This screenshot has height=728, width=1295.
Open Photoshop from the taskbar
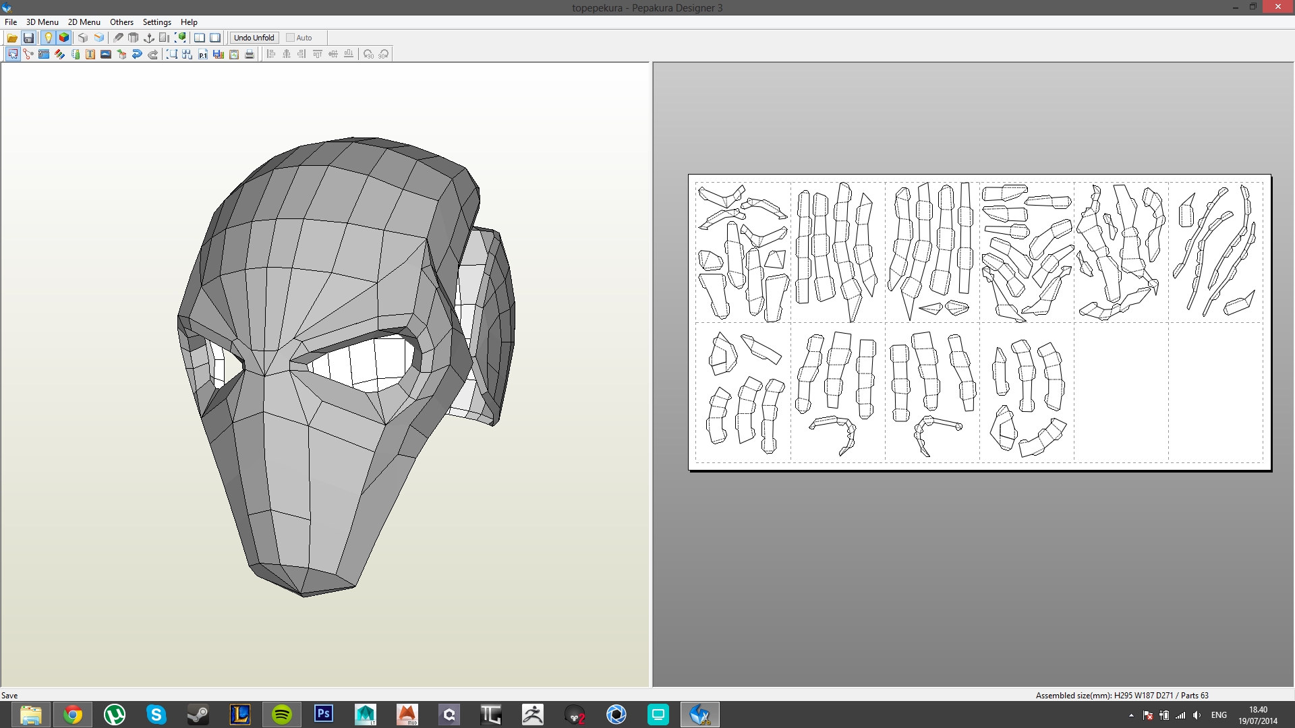pyautogui.click(x=324, y=715)
